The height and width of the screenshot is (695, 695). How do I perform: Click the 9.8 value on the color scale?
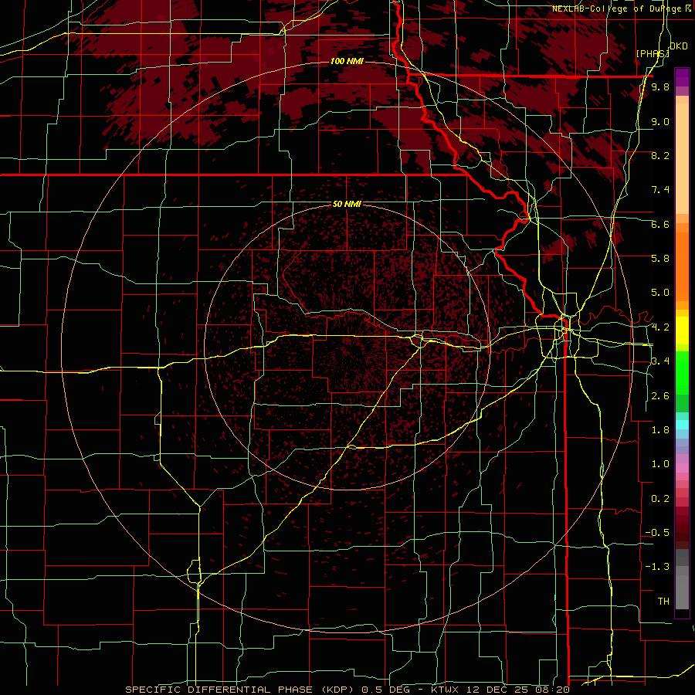tap(660, 87)
